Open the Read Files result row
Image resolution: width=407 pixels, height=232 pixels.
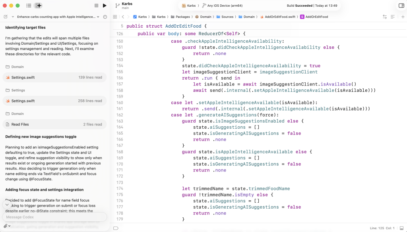(54, 124)
